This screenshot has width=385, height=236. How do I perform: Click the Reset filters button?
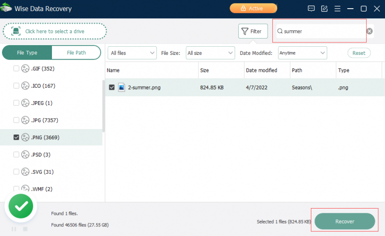coord(359,53)
